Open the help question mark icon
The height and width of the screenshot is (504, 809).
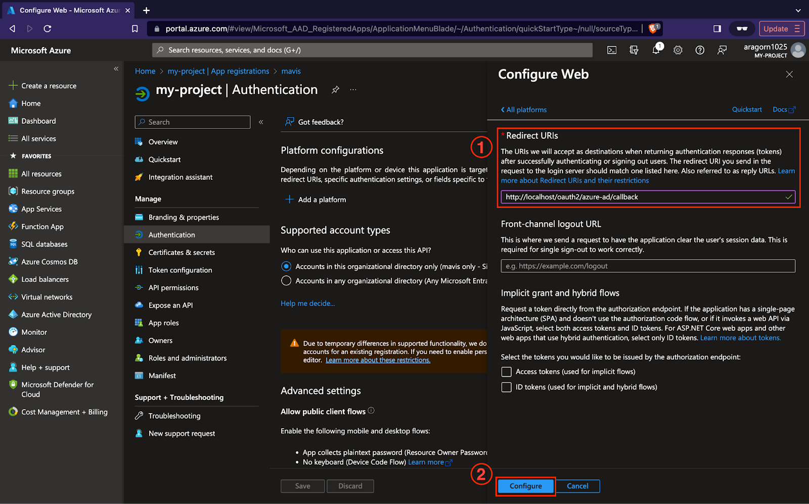coord(700,50)
